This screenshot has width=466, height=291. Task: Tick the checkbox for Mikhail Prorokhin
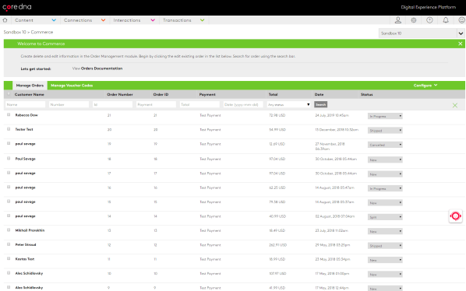(9, 230)
